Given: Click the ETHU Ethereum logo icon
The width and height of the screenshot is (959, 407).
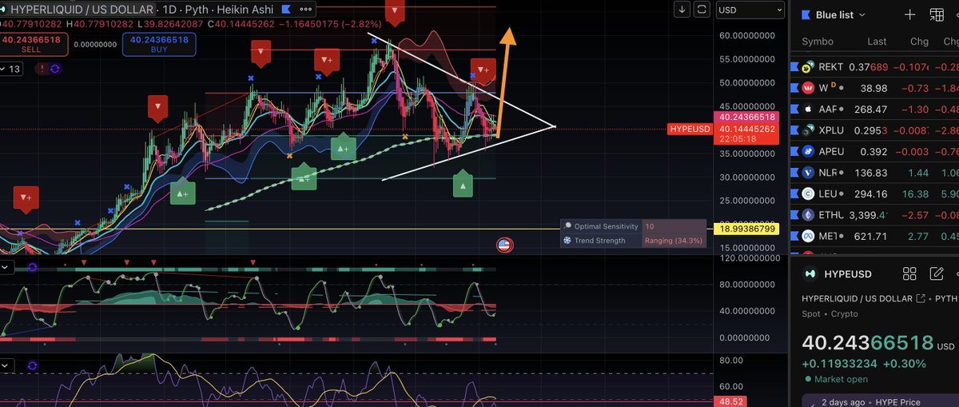Looking at the screenshot, I should [807, 214].
